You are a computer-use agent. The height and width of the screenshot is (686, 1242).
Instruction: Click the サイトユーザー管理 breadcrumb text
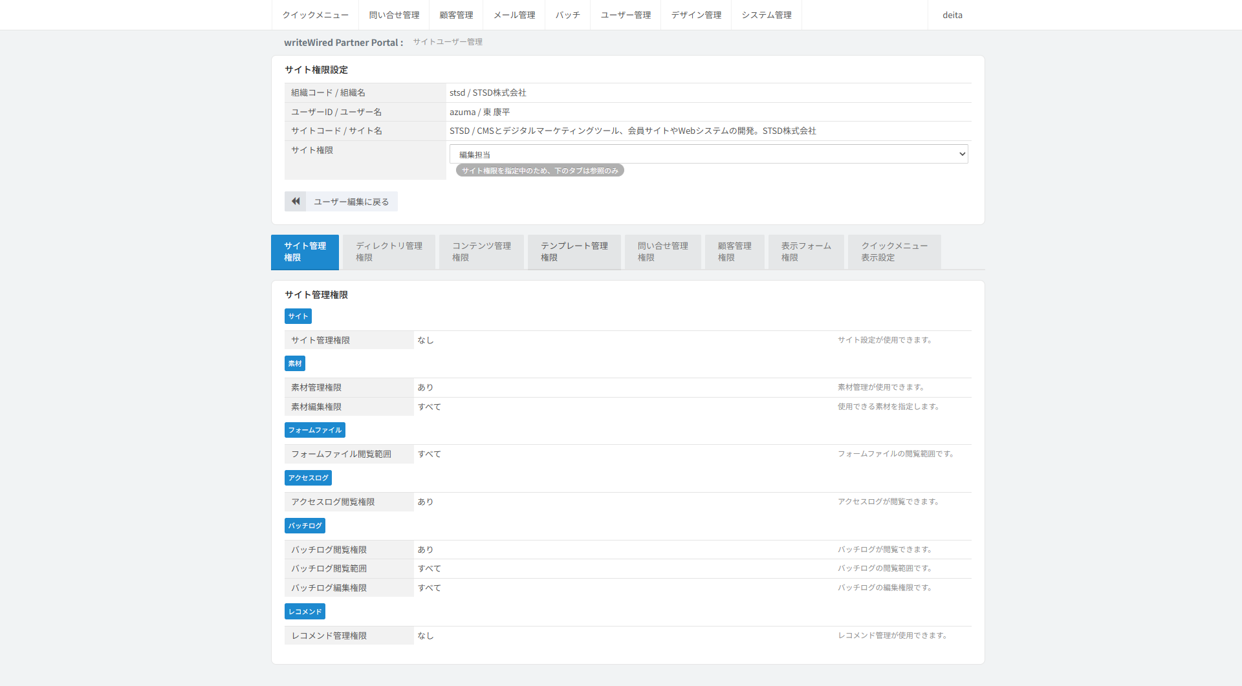[x=448, y=42]
